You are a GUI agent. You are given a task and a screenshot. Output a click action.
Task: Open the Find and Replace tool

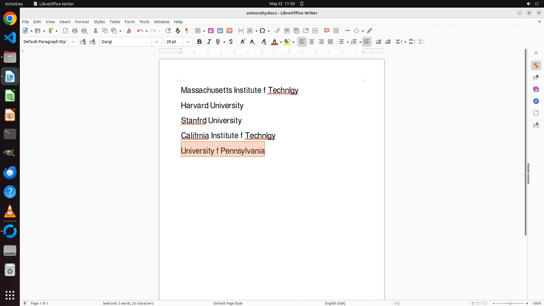168,31
